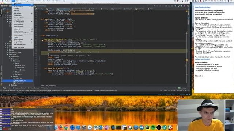Open Telegram from the Dock
The image size is (234, 131).
(x=141, y=127)
